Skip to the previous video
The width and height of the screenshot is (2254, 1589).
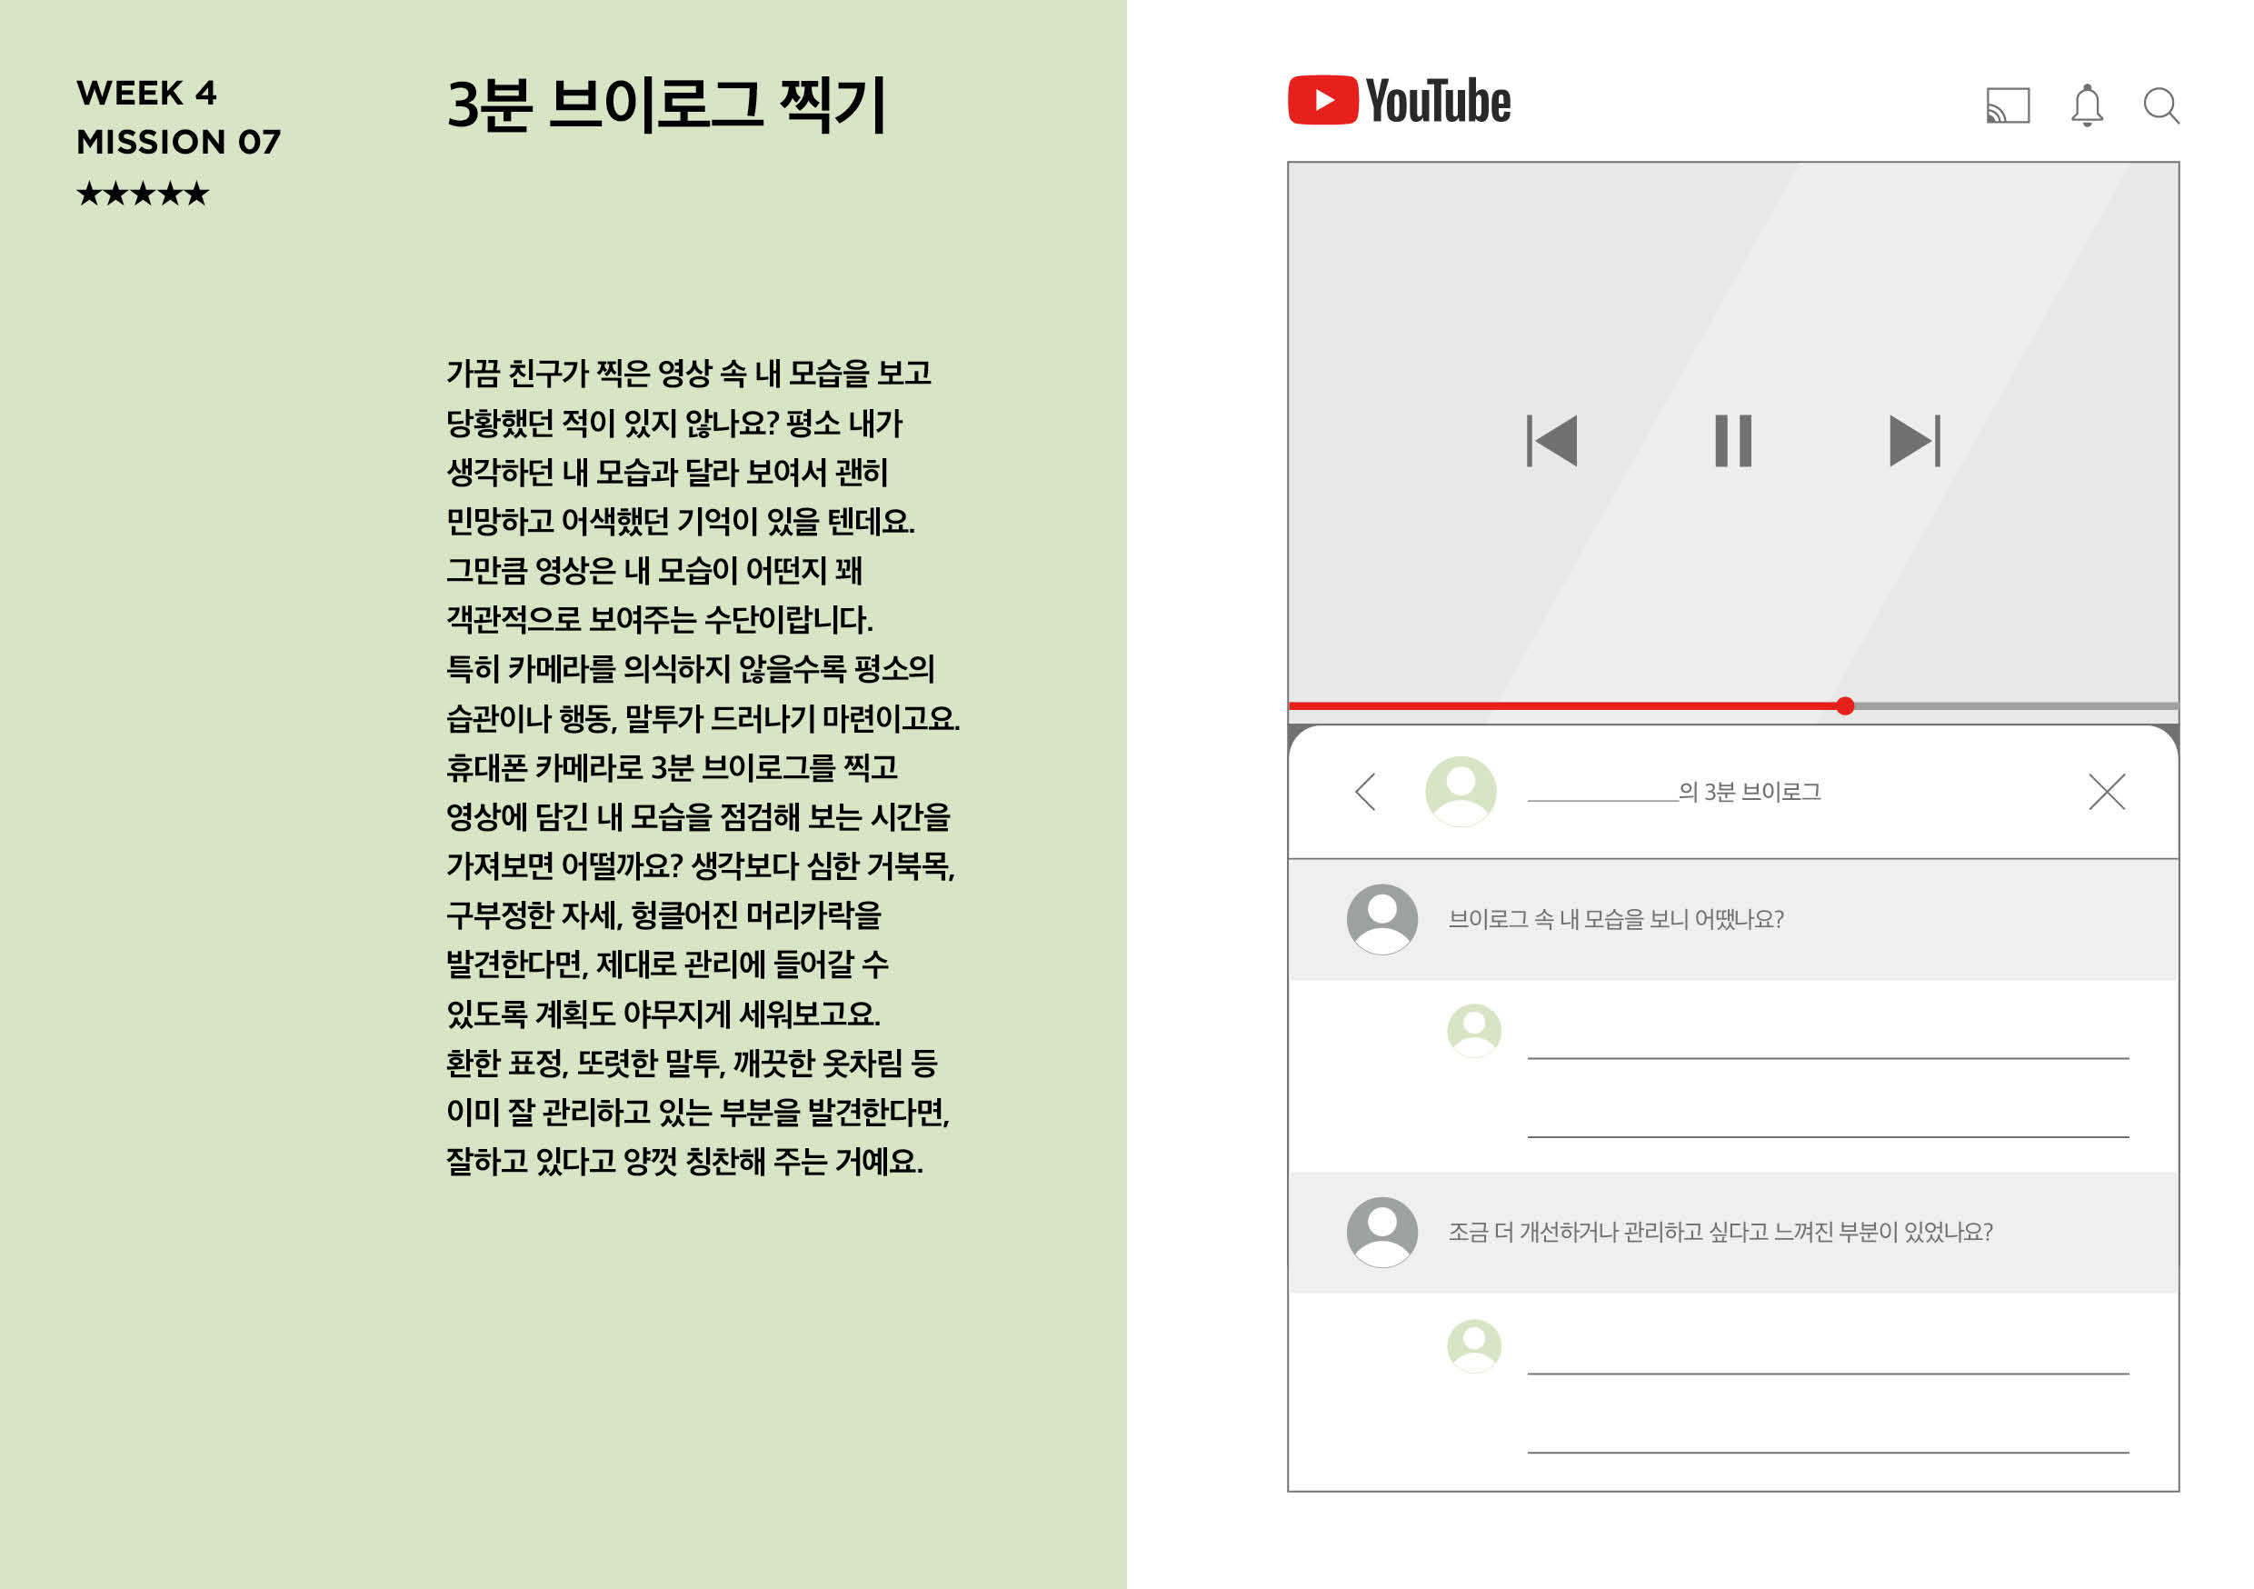click(x=1552, y=440)
